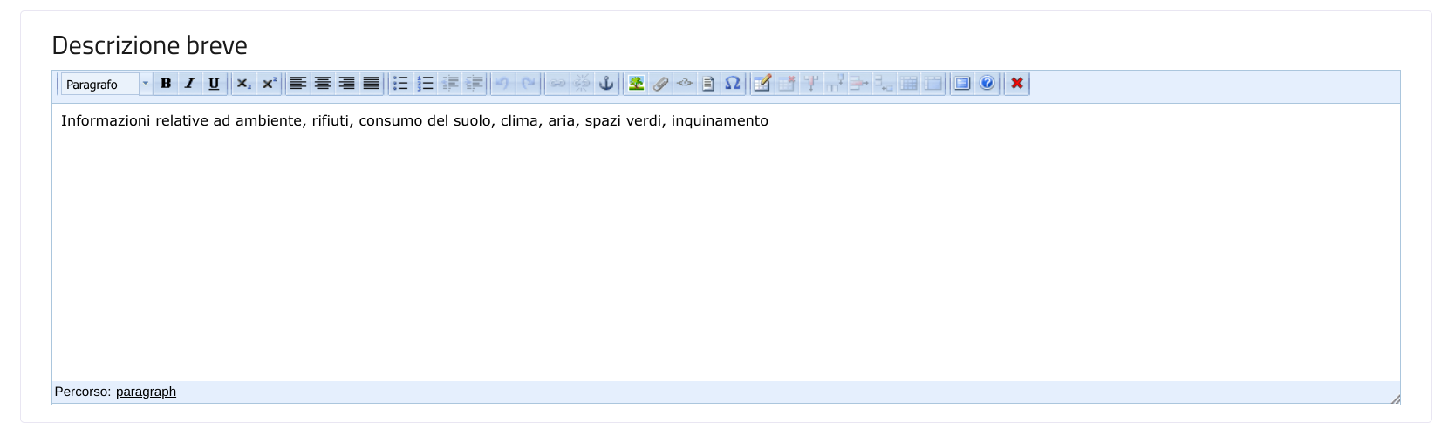
Task: Toggle underline formatting
Action: coord(214,84)
